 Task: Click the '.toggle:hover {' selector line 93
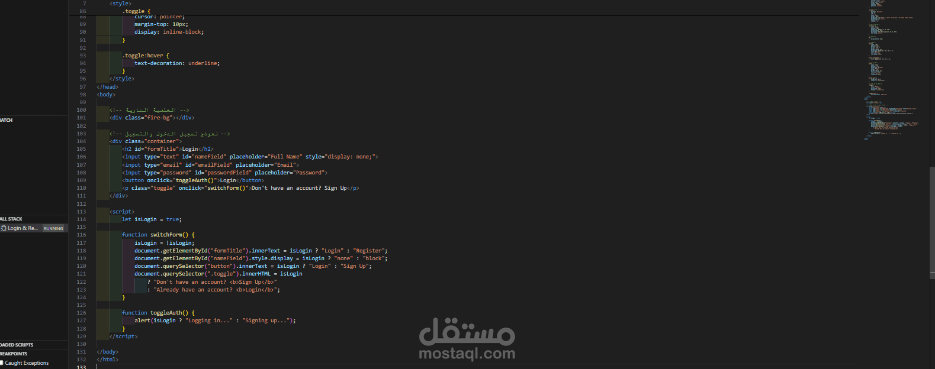(146, 56)
